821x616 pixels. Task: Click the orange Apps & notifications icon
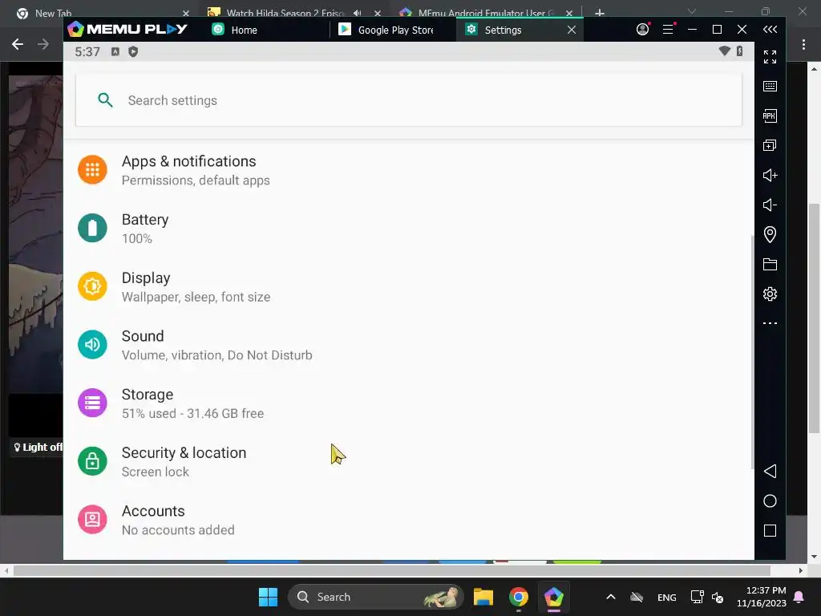(92, 170)
